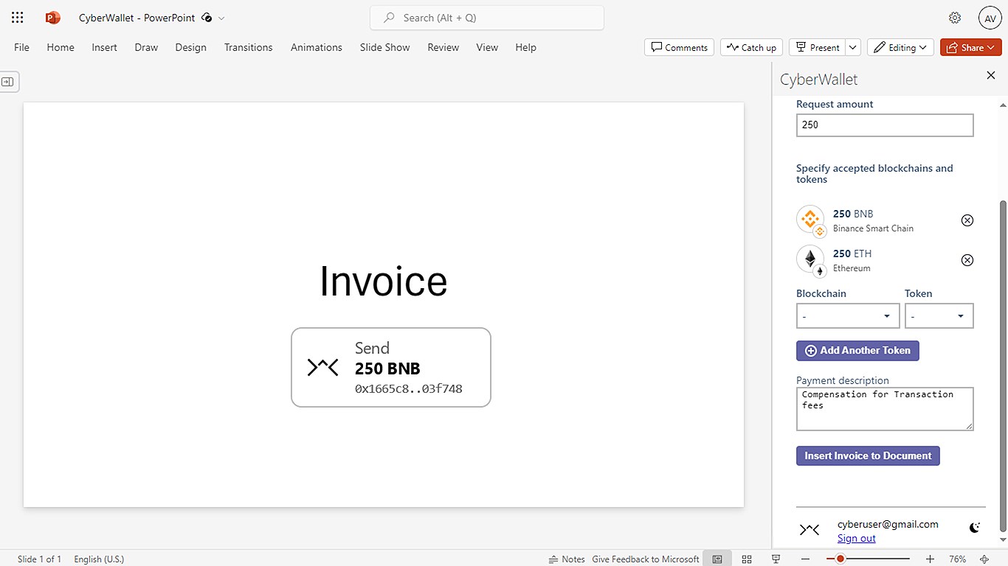The width and height of the screenshot is (1008, 566).
Task: Select the Invoice title text on slide
Action: click(x=383, y=282)
